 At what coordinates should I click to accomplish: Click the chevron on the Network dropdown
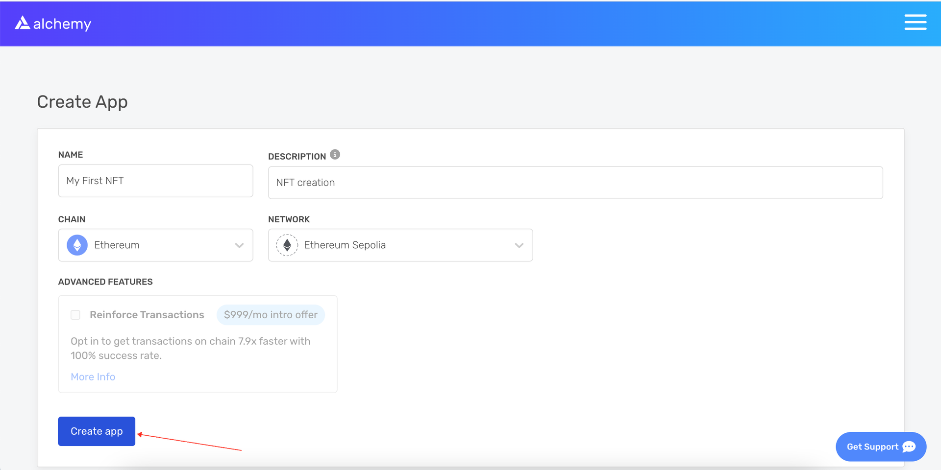pos(519,245)
